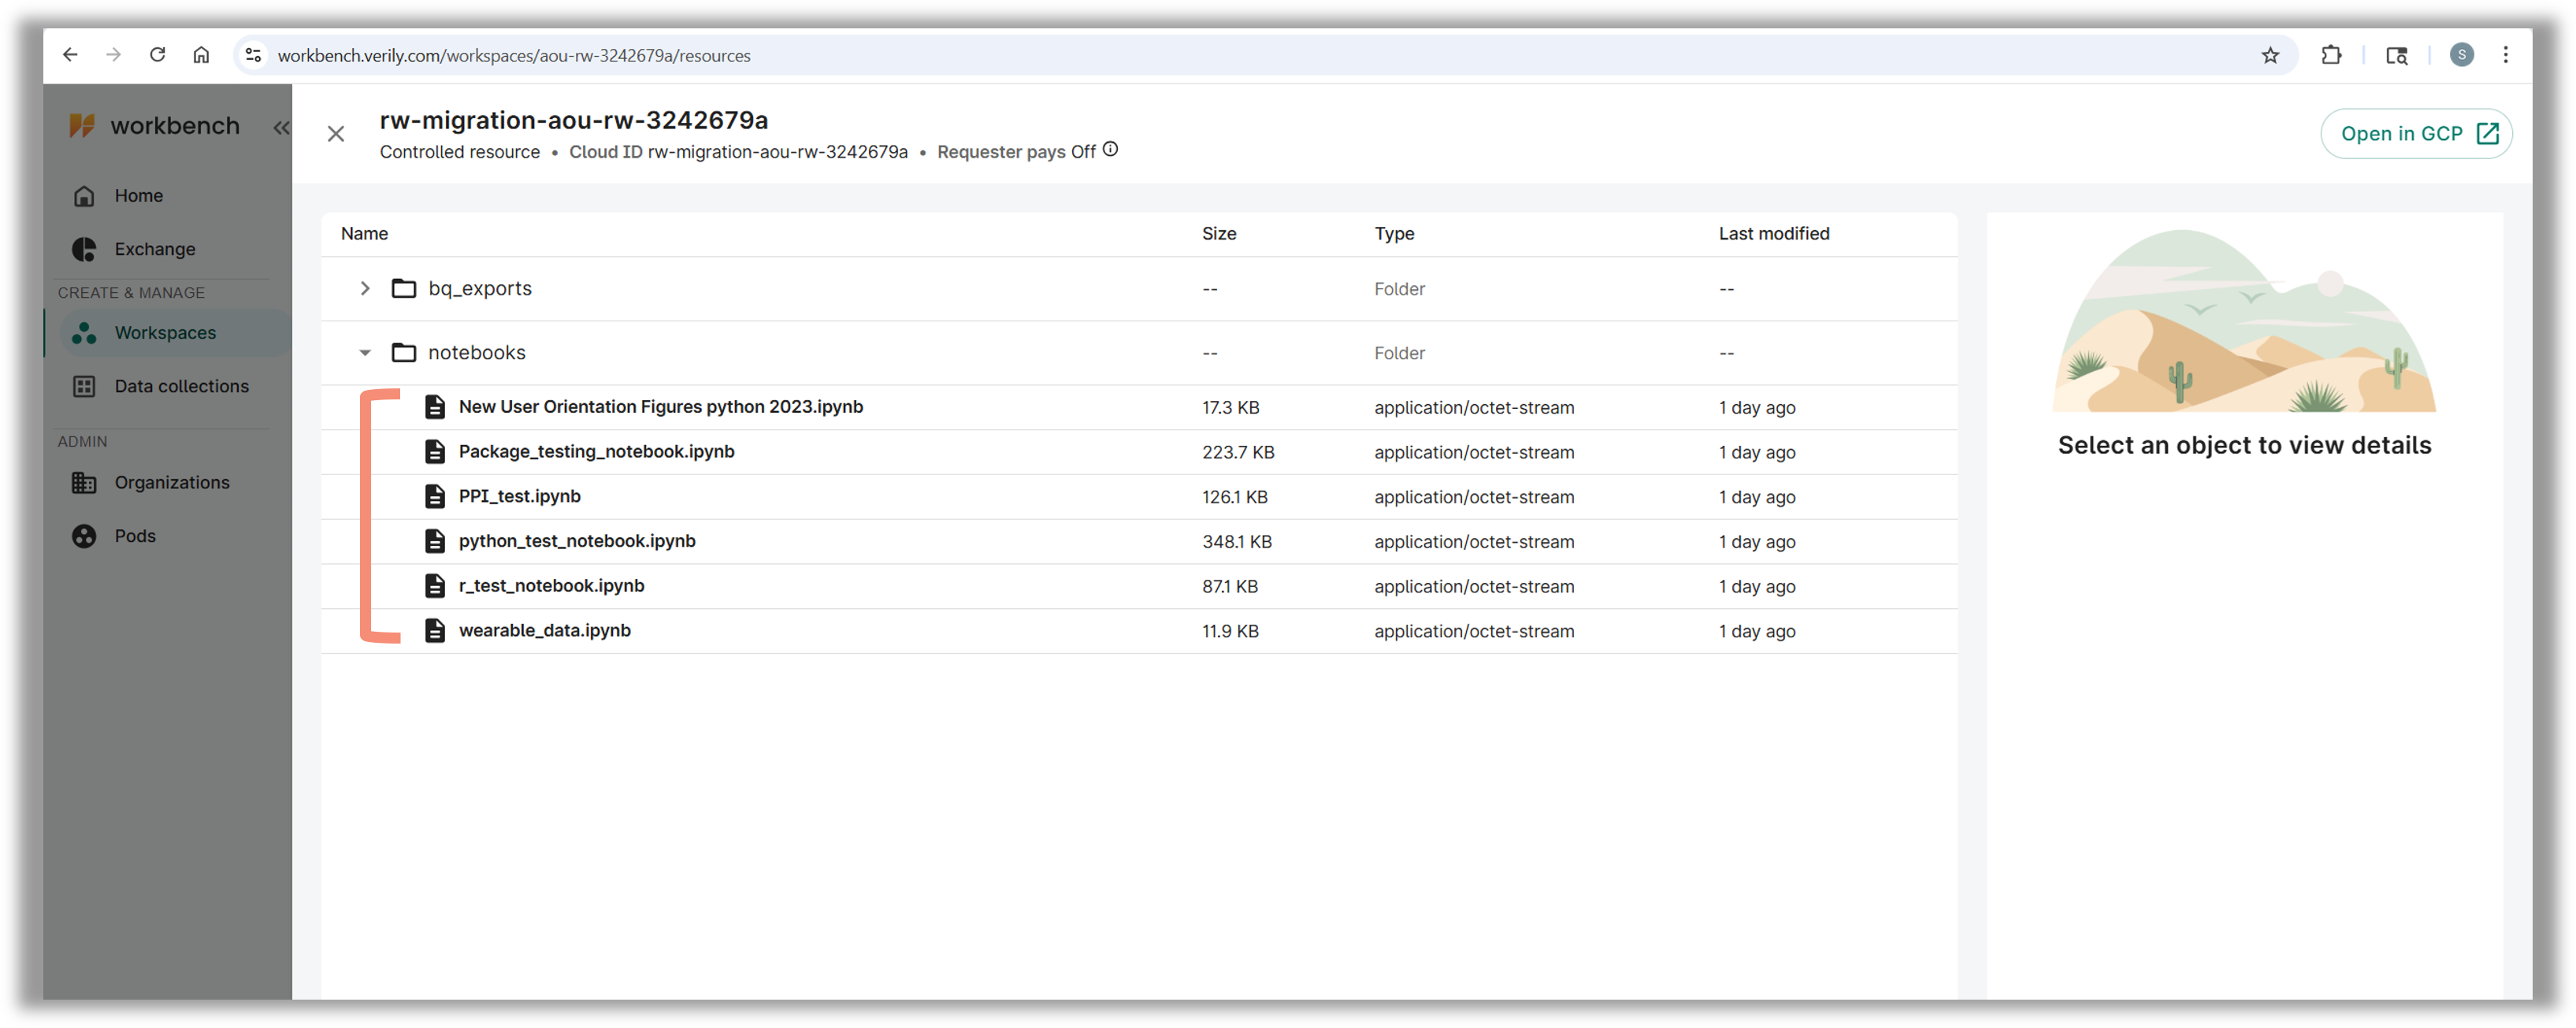Image resolution: width=2576 pixels, height=1028 pixels.
Task: Select PPI_test.ipynb file name
Action: 519,497
